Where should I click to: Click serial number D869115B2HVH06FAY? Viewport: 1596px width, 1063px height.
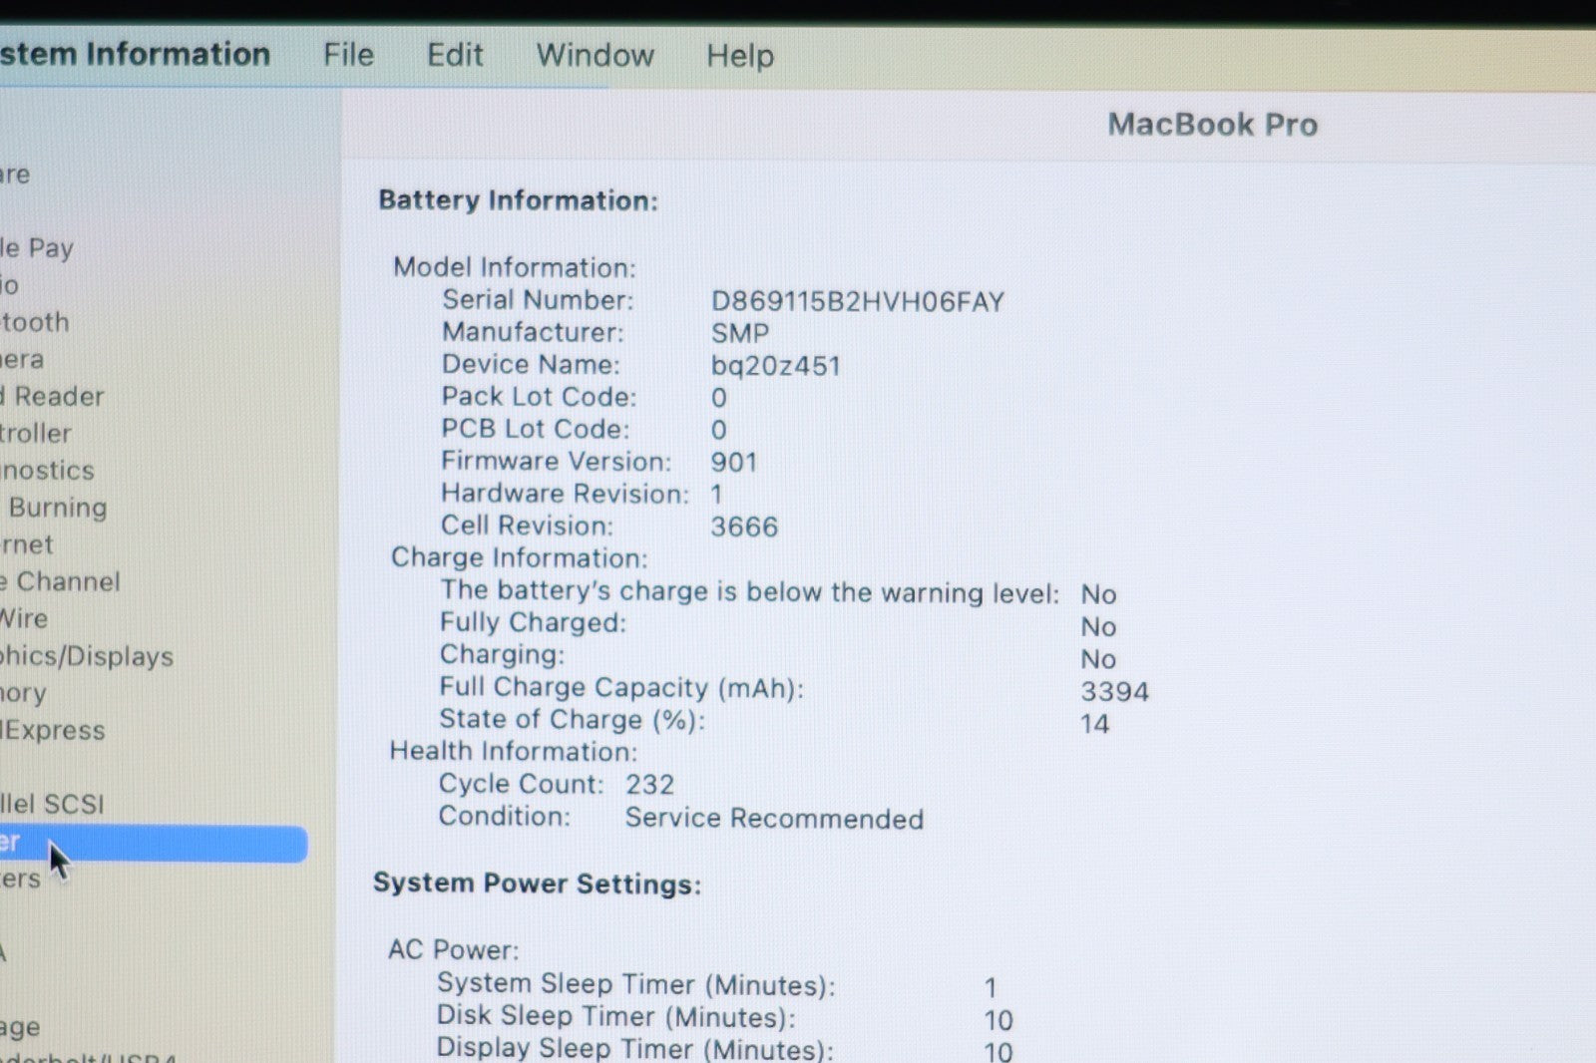click(858, 301)
